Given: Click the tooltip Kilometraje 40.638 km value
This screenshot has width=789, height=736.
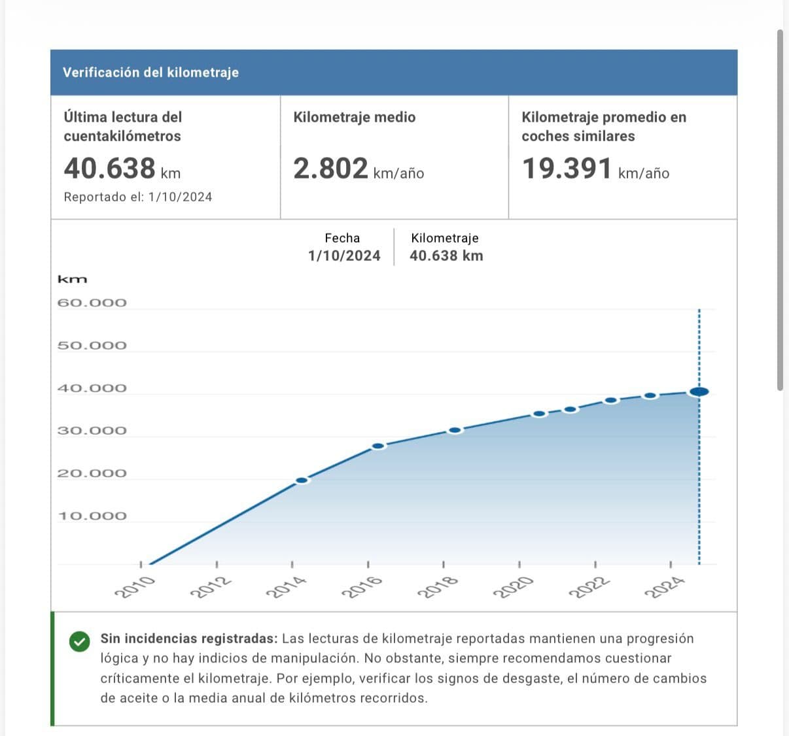Looking at the screenshot, I should [x=446, y=256].
